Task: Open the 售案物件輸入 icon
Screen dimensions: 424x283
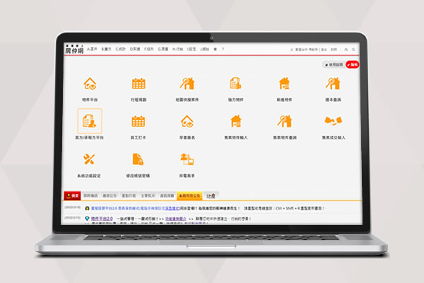Action: 235,122
